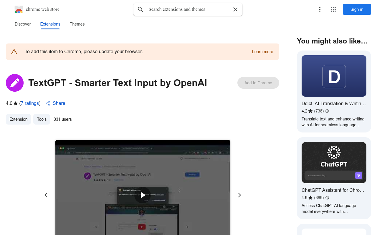The height and width of the screenshot is (235, 377).
Task: Click the 4.0 star rating
Action: [12, 103]
